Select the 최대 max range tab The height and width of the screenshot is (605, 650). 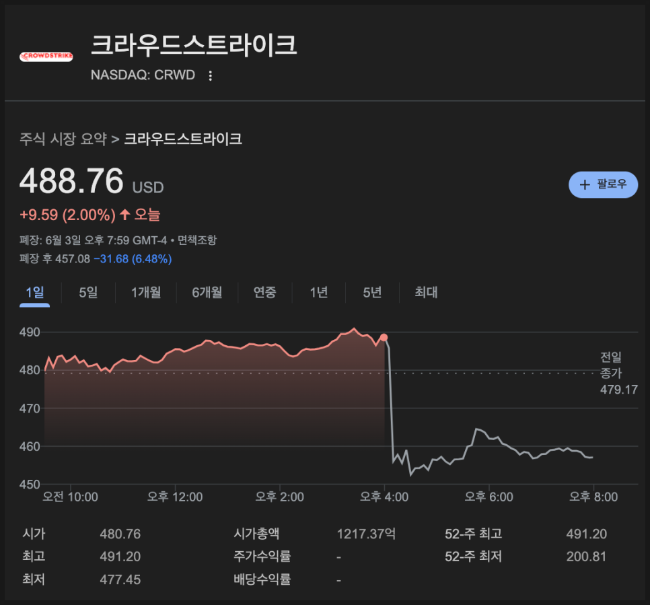click(x=426, y=293)
